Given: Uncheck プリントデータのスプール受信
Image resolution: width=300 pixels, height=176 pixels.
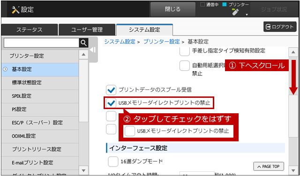Looking at the screenshot, I should click(111, 90).
